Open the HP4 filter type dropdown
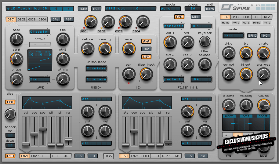Viewport: 279px width, 164px height. point(201,26)
